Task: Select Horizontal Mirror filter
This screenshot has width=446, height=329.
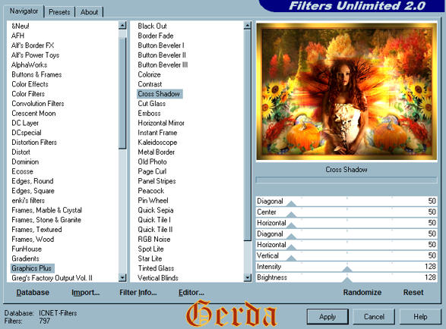Action: pos(161,123)
